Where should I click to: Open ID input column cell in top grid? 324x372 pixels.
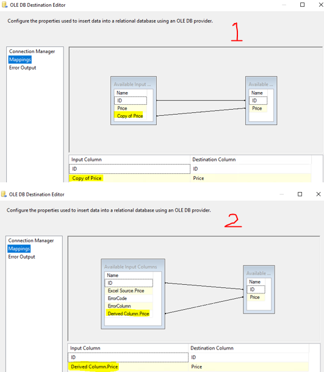129,169
